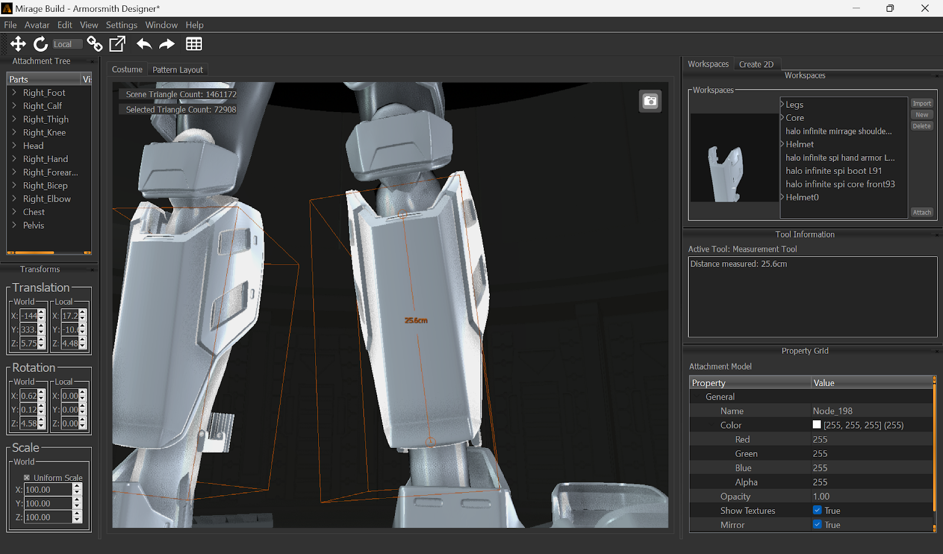
Task: Open the Avatar menu
Action: (x=37, y=25)
